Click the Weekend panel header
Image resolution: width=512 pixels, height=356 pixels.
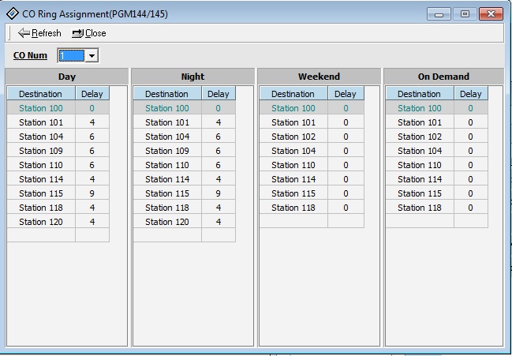pyautogui.click(x=319, y=77)
